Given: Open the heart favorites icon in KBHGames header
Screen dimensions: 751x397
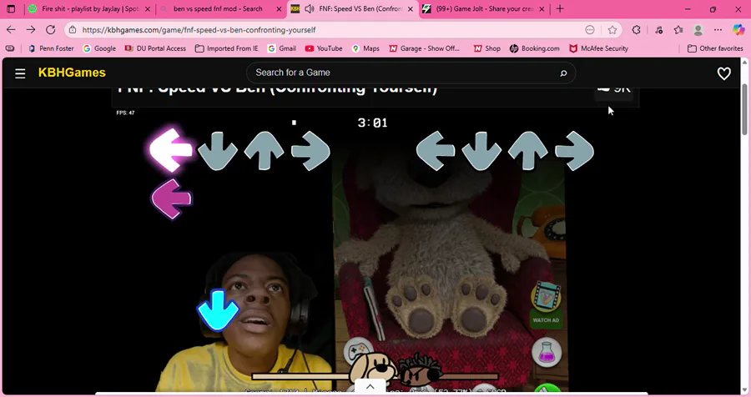Looking at the screenshot, I should point(723,73).
